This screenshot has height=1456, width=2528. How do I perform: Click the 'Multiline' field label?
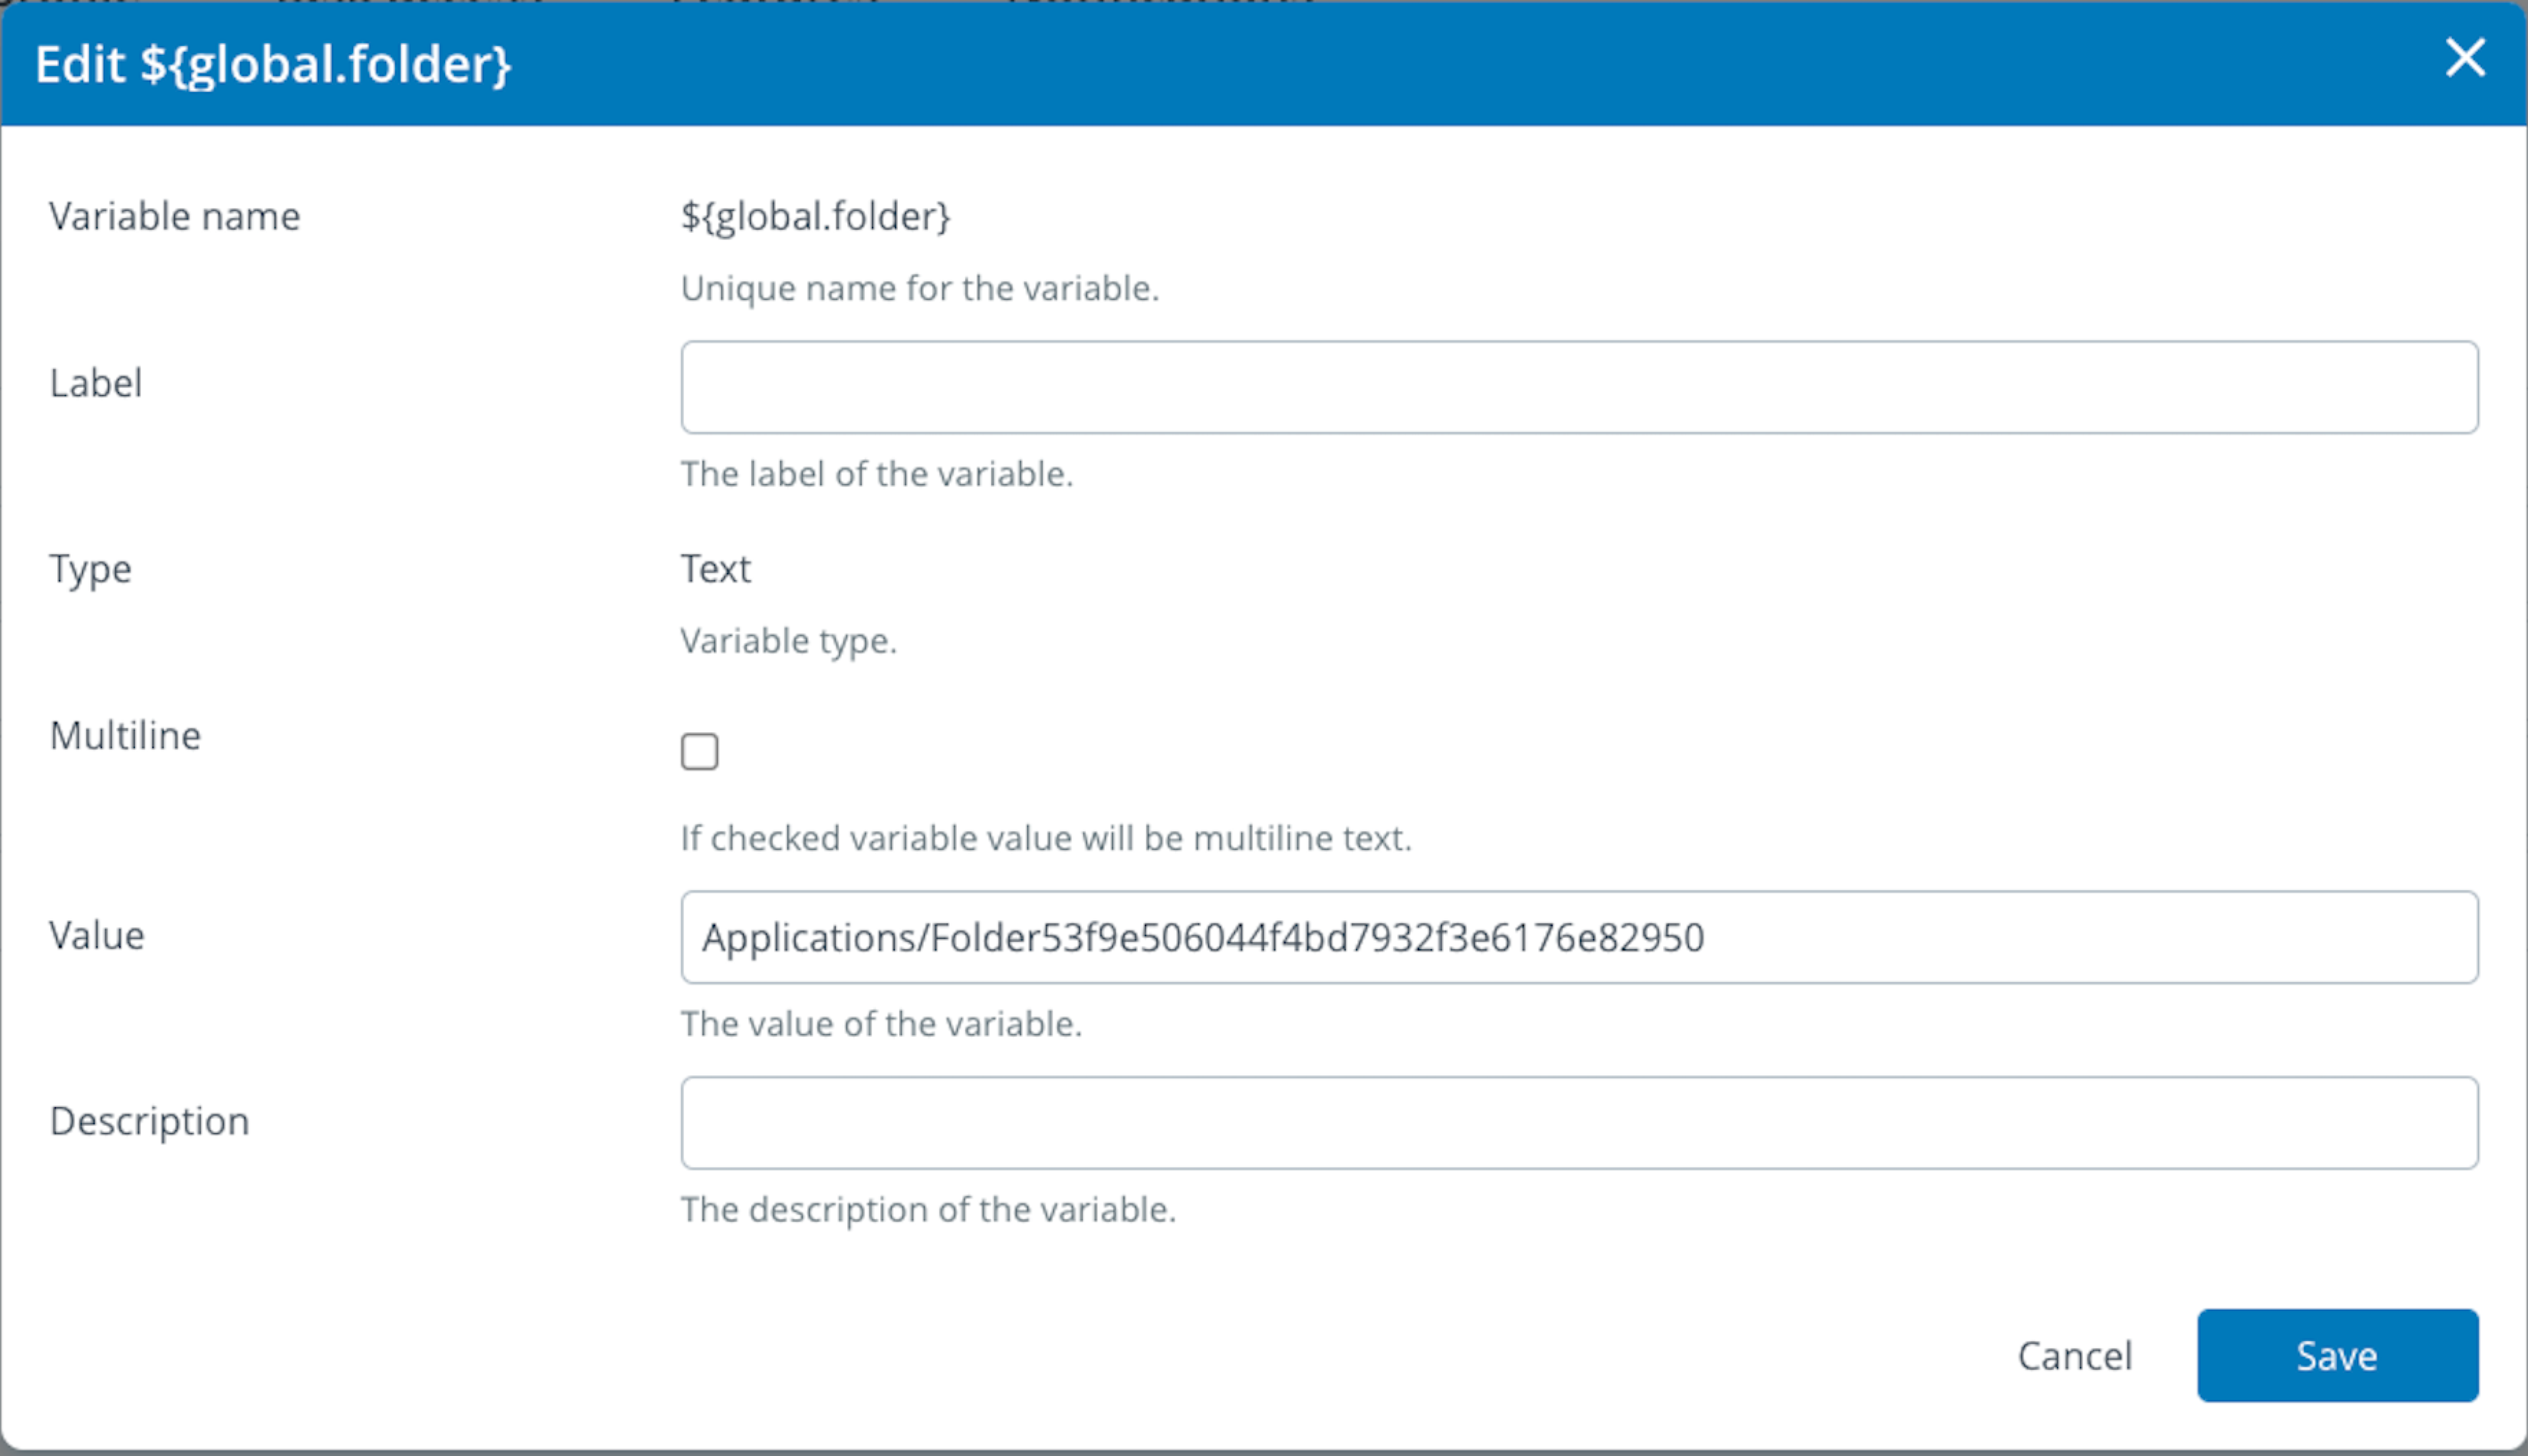click(126, 735)
